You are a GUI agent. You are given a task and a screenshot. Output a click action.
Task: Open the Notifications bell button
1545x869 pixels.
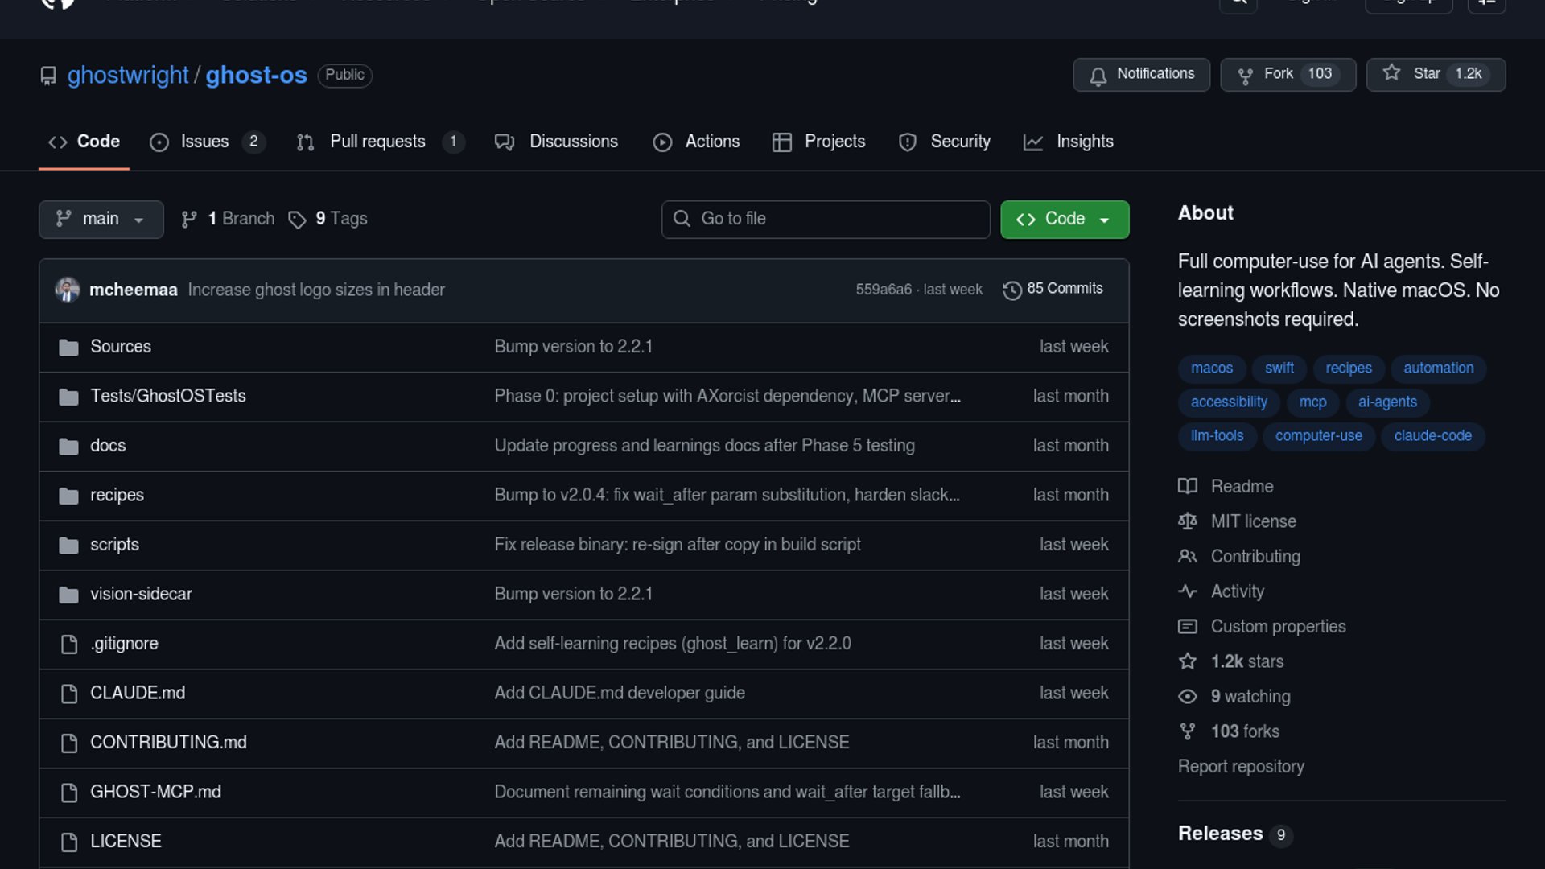[1141, 74]
